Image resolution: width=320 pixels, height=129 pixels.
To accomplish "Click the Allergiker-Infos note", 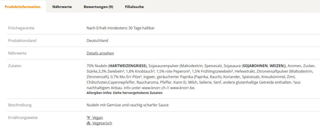I will tap(124, 93).
